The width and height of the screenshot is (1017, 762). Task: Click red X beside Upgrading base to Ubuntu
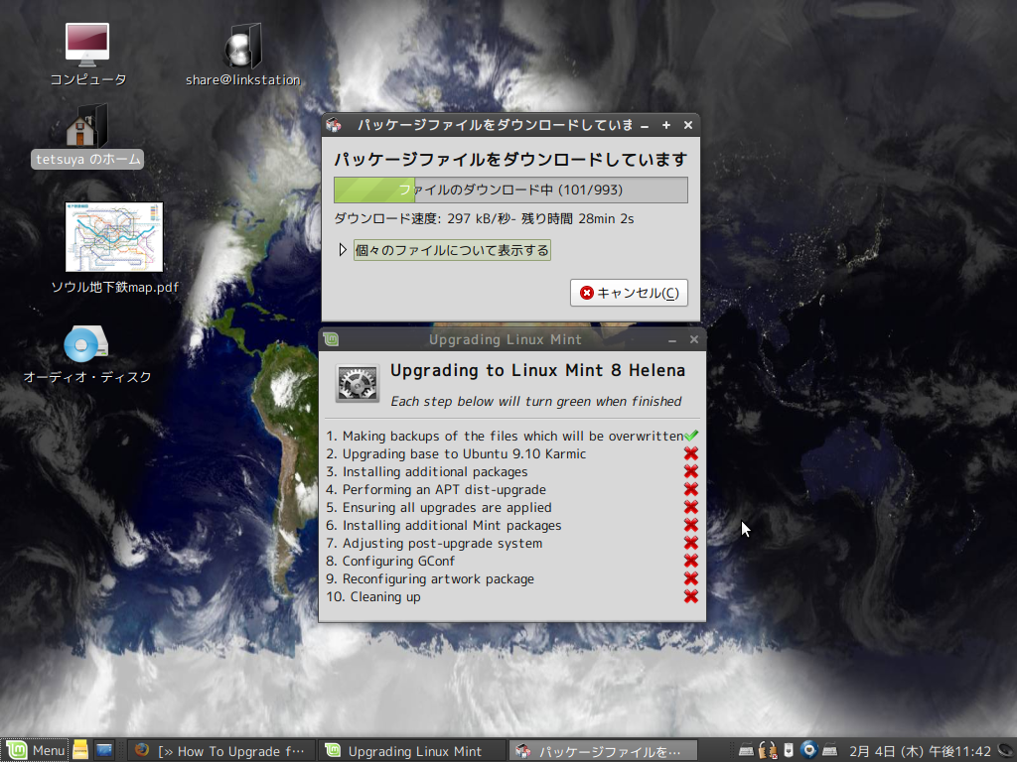tap(691, 453)
